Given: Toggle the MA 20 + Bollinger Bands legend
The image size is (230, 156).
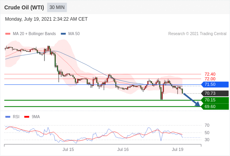Looking at the screenshot, I should [30, 34].
